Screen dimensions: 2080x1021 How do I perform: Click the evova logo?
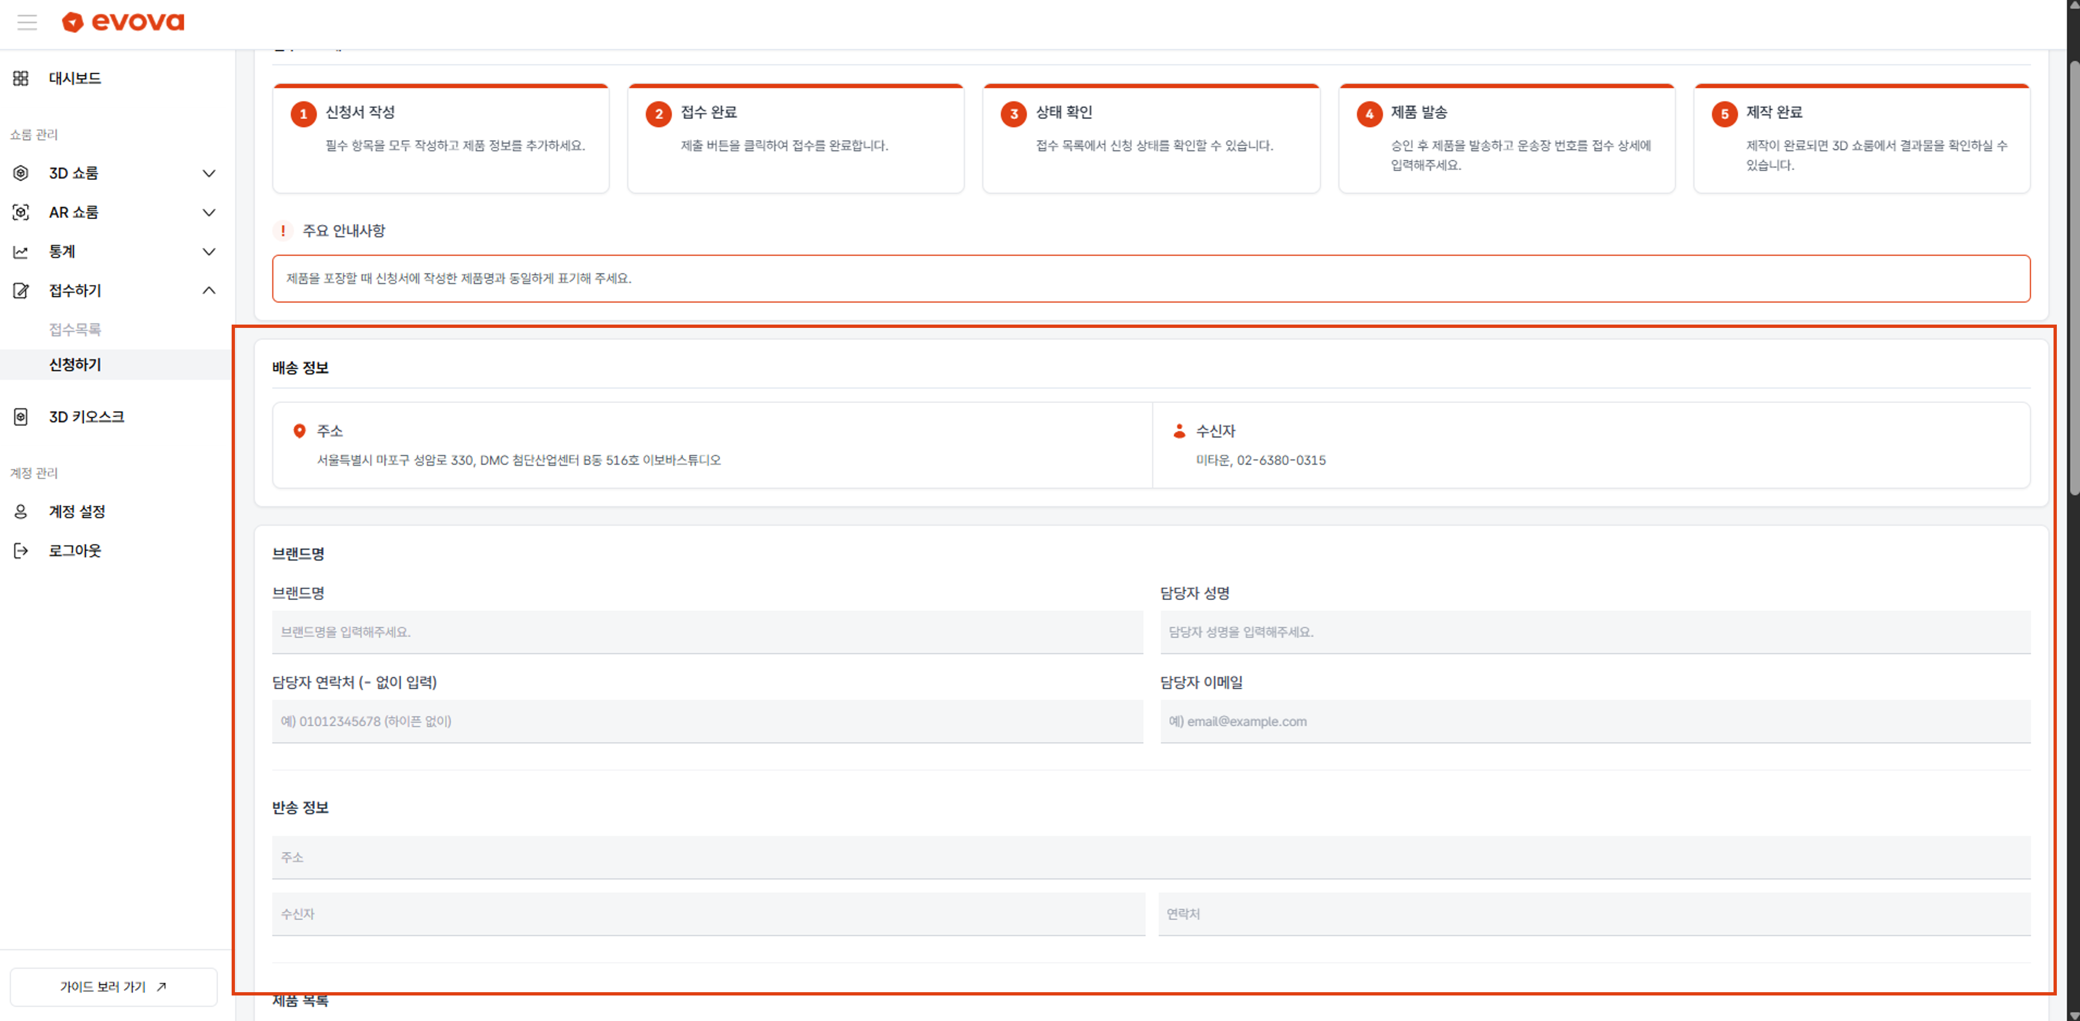pyautogui.click(x=123, y=22)
